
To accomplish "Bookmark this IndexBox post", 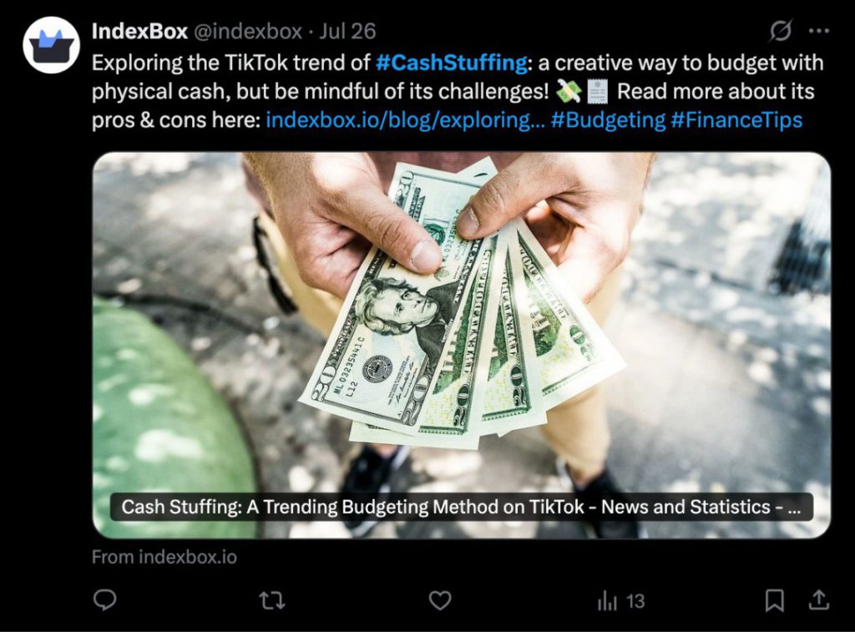I will (774, 599).
